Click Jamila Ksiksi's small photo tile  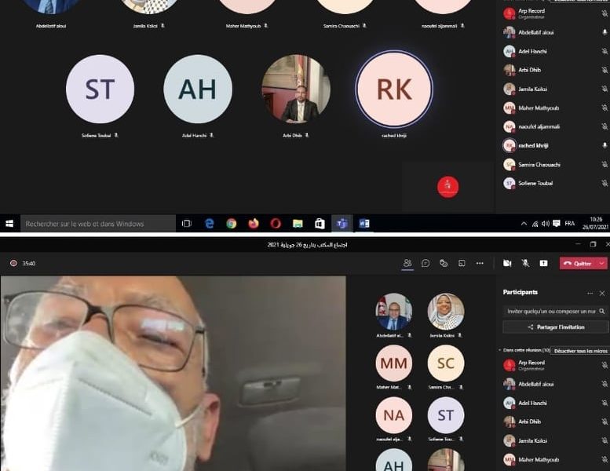point(446,312)
